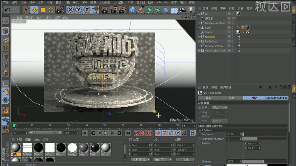Toggle visibility dots for RimSoftbox object
This screenshot has width=296, height=166.
(x=232, y=41)
